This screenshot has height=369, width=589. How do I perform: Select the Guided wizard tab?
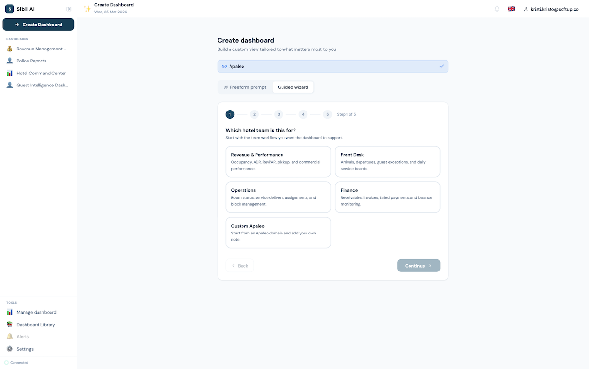click(293, 87)
